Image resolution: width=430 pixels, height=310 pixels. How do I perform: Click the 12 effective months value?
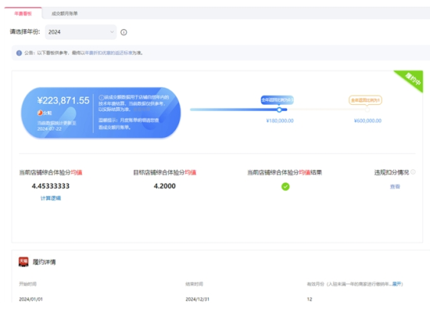click(x=310, y=299)
